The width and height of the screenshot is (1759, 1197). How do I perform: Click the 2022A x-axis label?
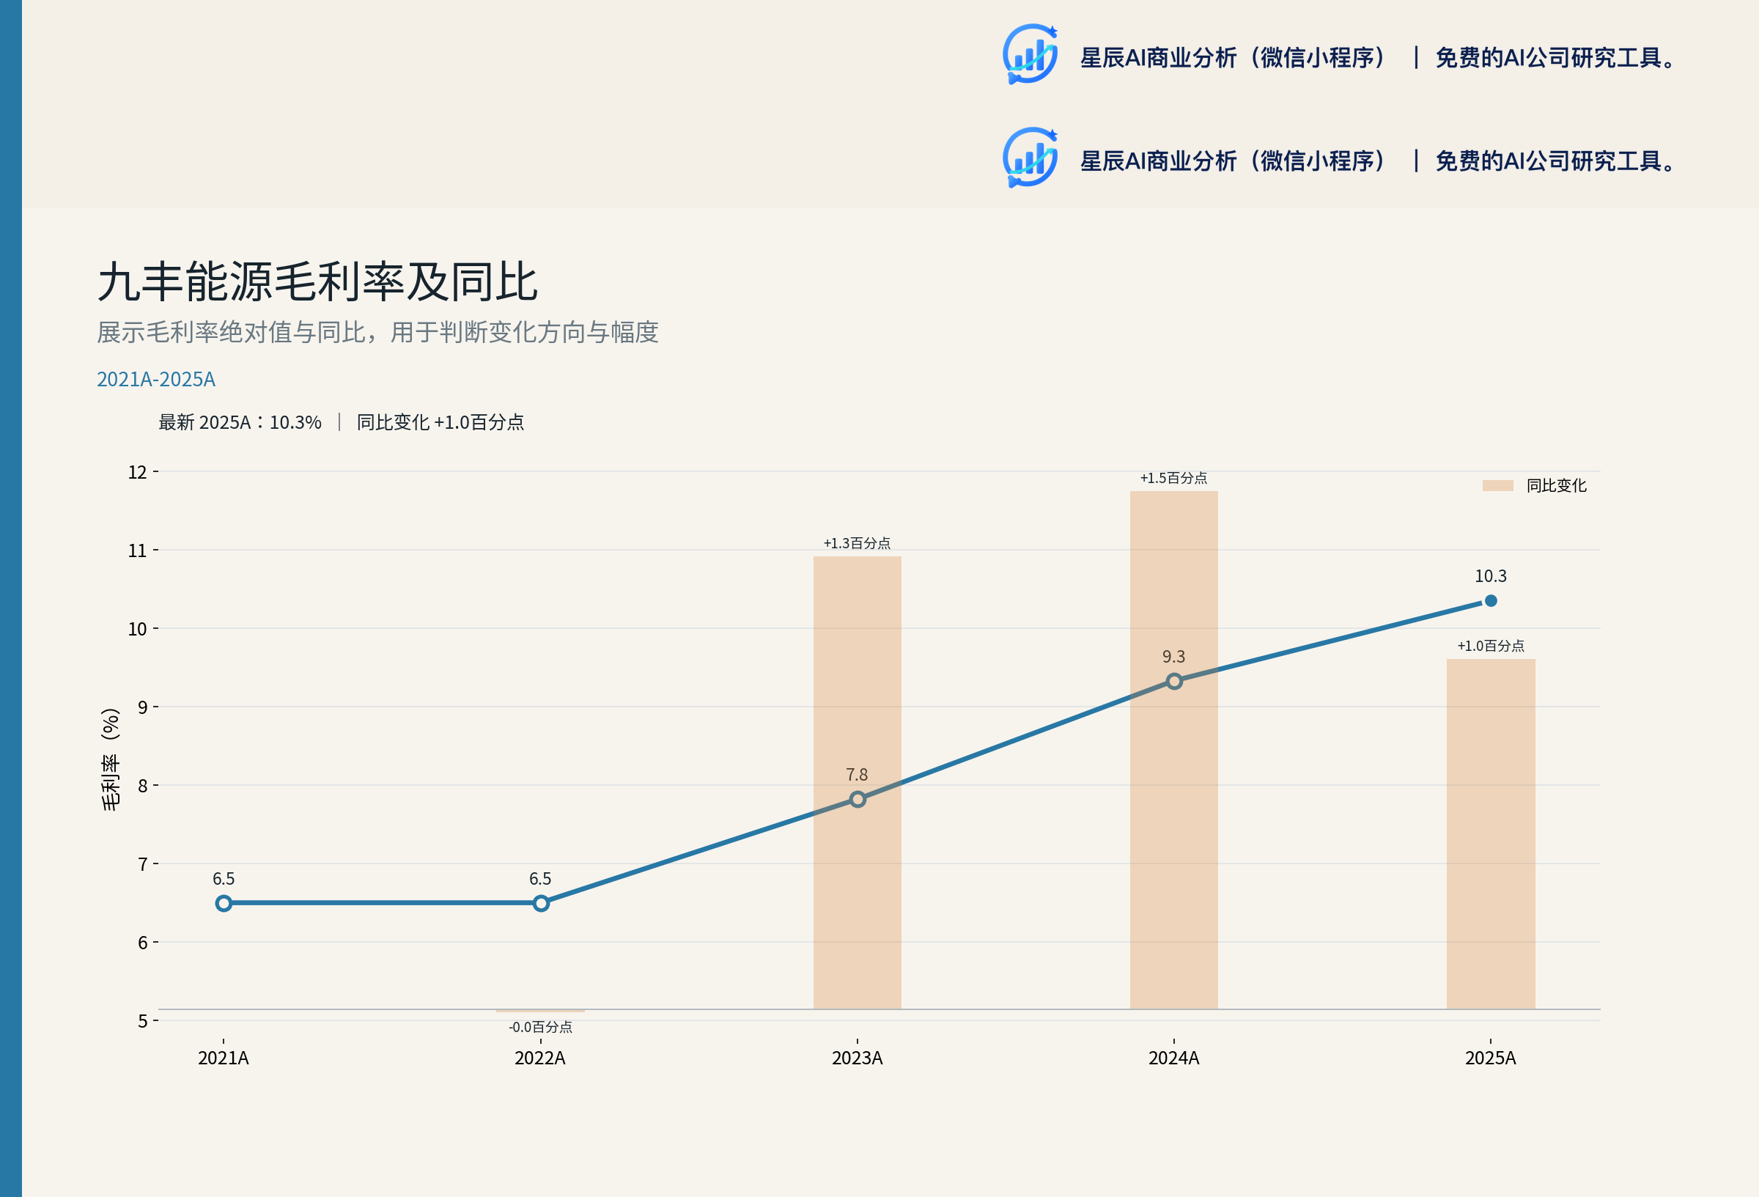pyautogui.click(x=540, y=1058)
